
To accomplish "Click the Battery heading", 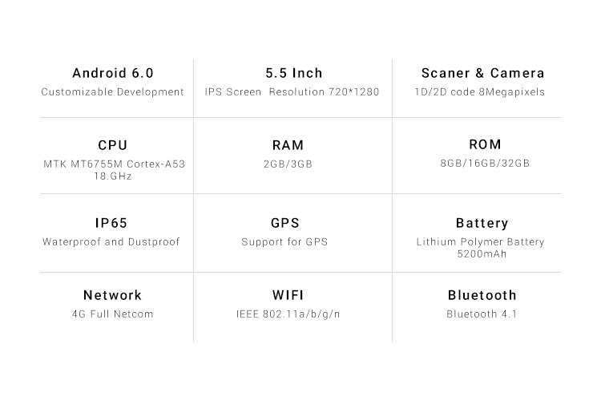I will click(x=482, y=223).
